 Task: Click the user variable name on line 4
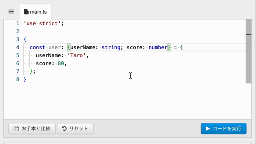coord(54,48)
